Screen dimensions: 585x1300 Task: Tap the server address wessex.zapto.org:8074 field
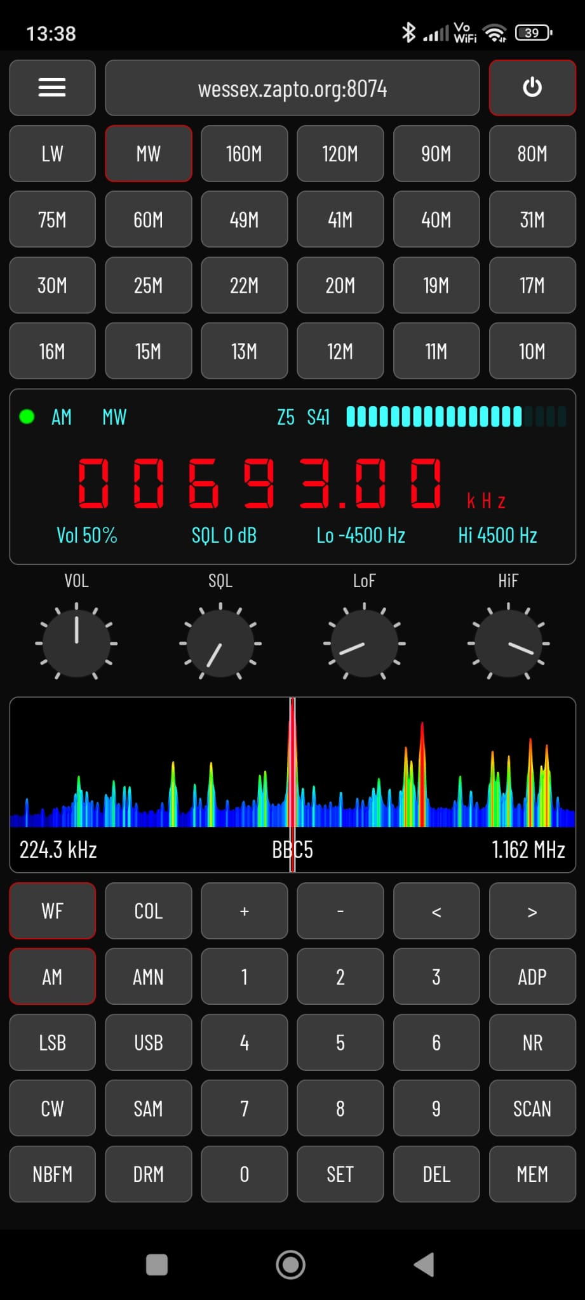point(292,88)
